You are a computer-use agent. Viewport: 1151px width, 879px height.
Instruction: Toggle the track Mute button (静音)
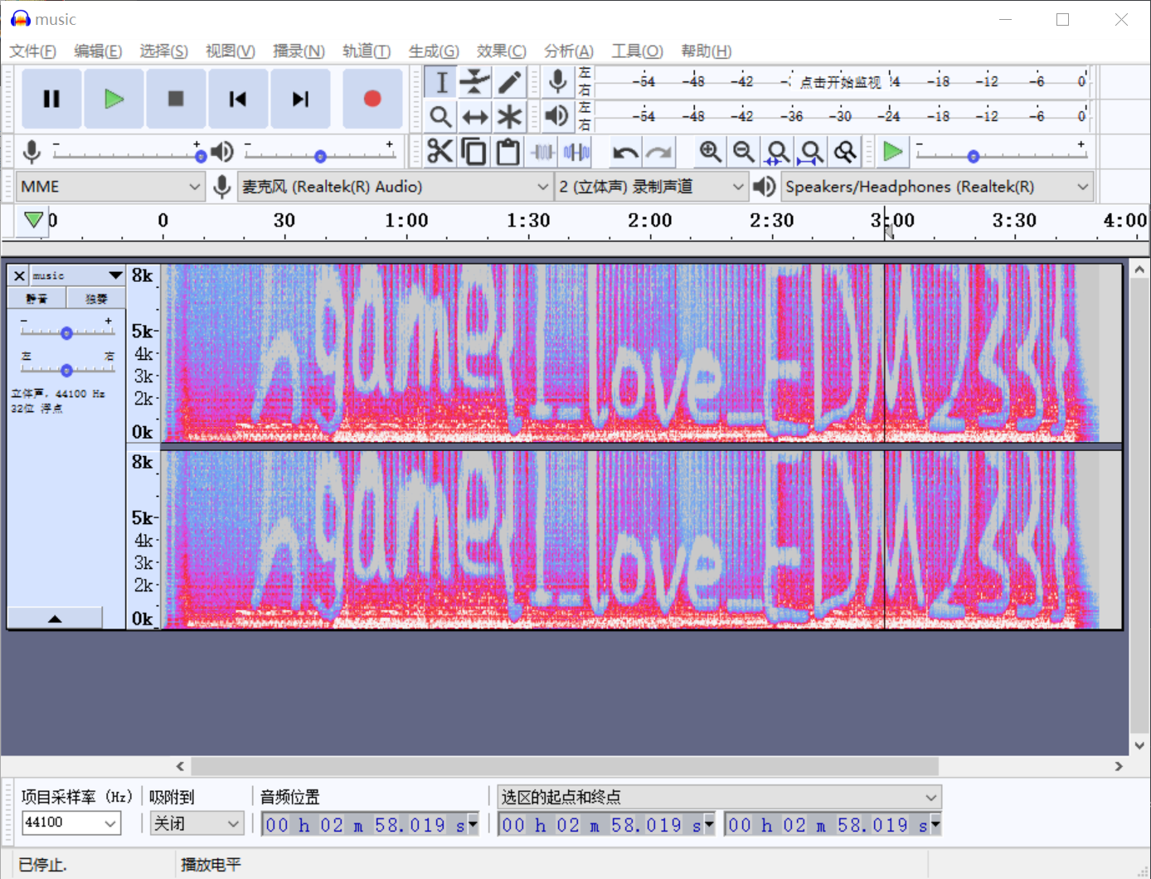pyautogui.click(x=36, y=299)
